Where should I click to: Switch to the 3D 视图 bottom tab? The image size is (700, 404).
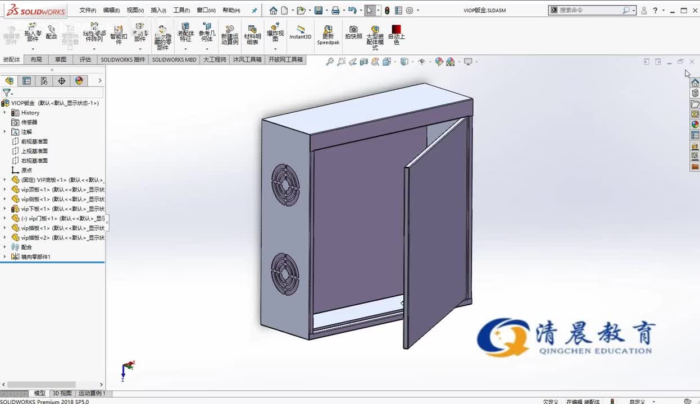[x=62, y=393]
